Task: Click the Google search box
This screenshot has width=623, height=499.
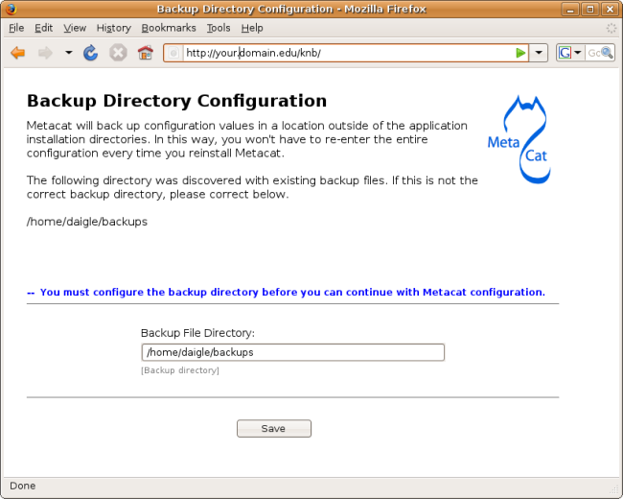Action: 600,53
